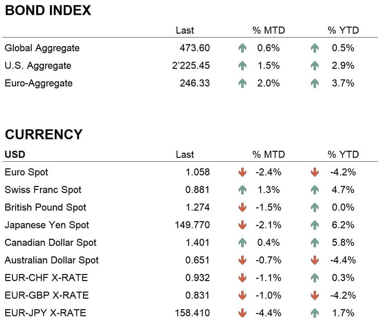Click the USD column label

(x=15, y=155)
